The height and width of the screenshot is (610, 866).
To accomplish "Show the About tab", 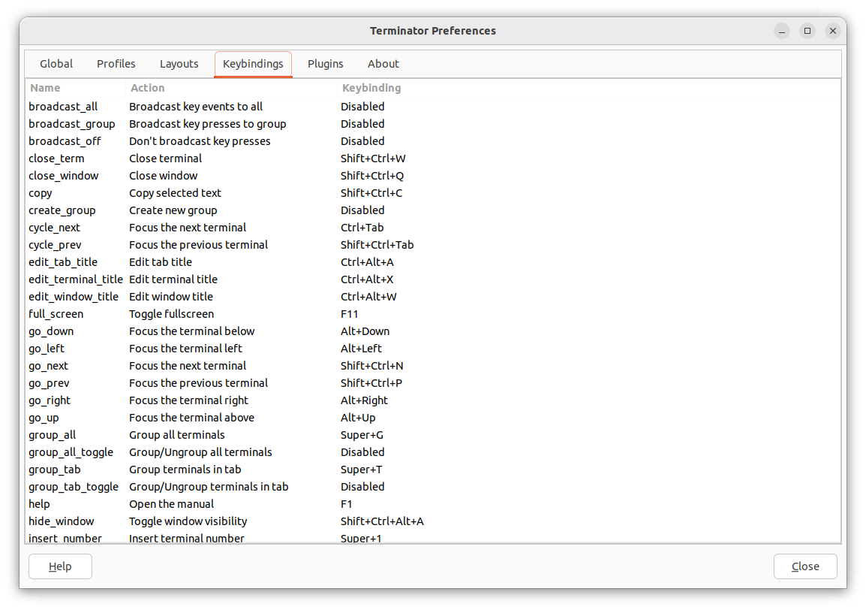I will coord(383,64).
